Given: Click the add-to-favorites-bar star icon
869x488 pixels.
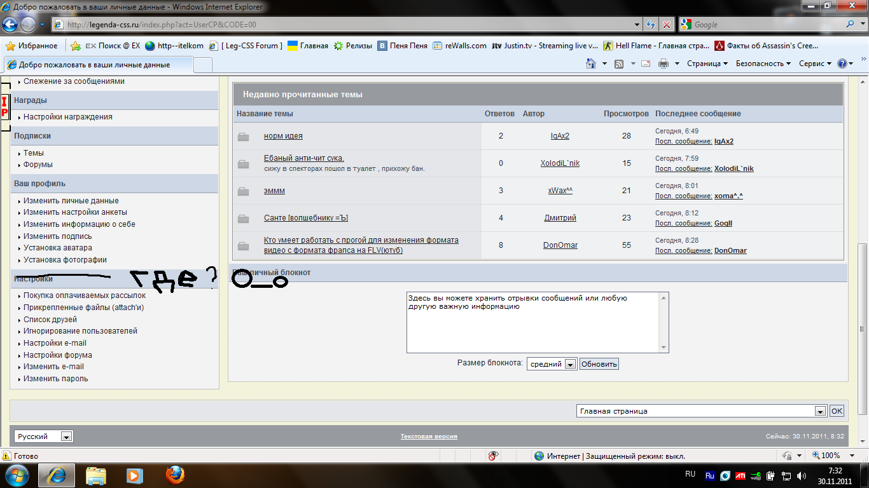Looking at the screenshot, I should [76, 46].
